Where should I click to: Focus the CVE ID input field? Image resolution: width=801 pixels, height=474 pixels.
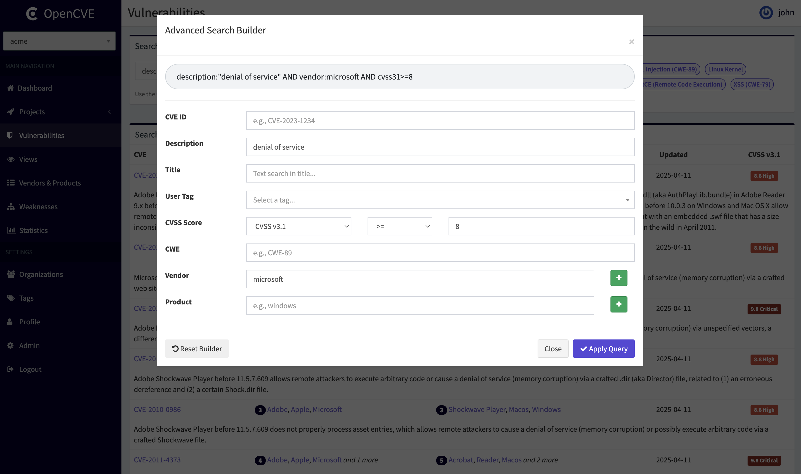click(x=440, y=121)
